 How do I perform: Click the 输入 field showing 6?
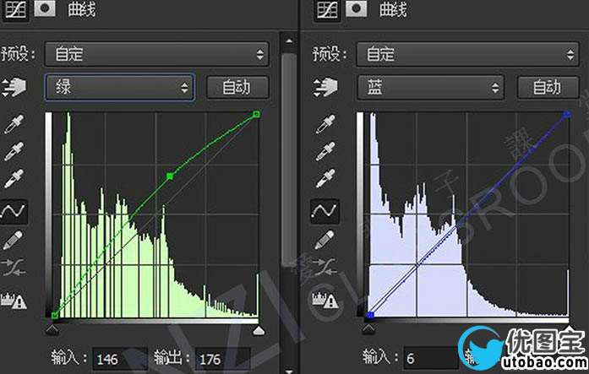(x=430, y=359)
